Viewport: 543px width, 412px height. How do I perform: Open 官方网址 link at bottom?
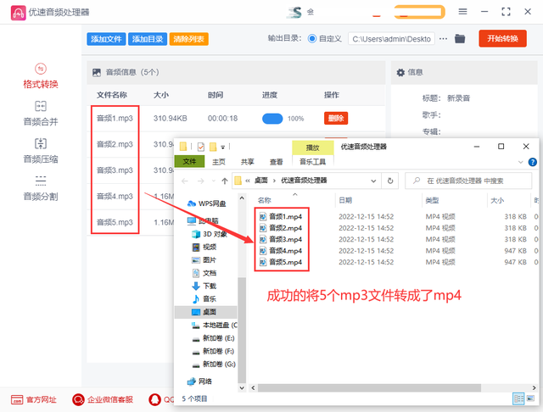point(34,399)
